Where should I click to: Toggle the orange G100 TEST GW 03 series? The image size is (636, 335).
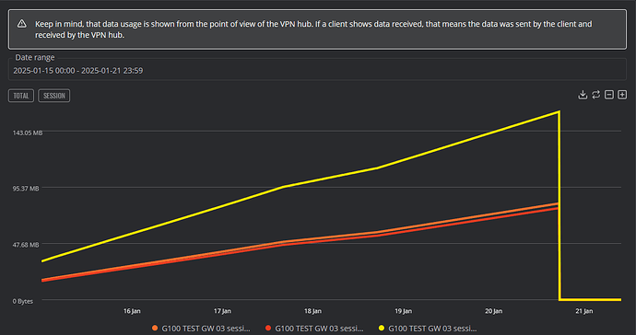click(206, 329)
